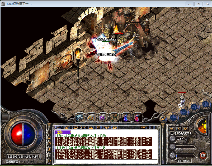
Task: Open the bag inventory round button
Action: [183, 112]
